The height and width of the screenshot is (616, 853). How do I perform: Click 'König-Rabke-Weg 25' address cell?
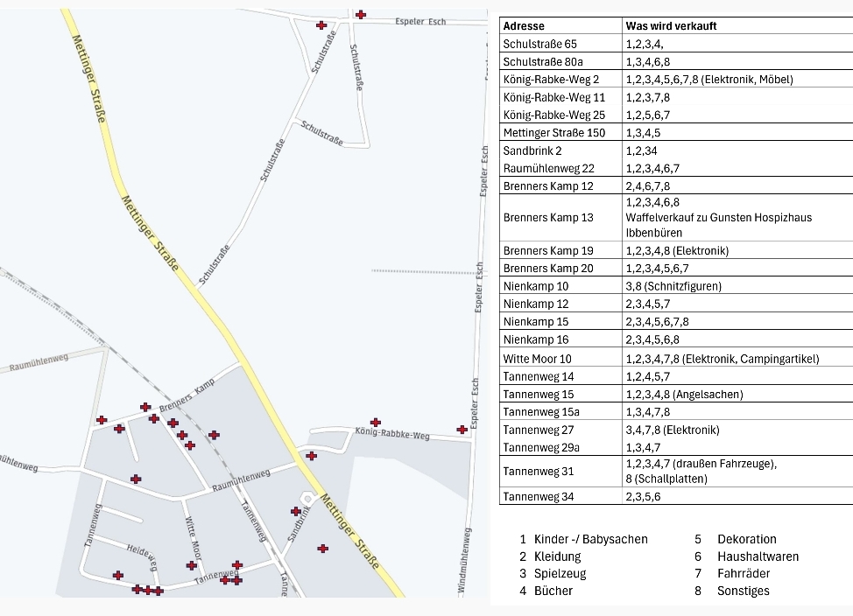[560, 115]
